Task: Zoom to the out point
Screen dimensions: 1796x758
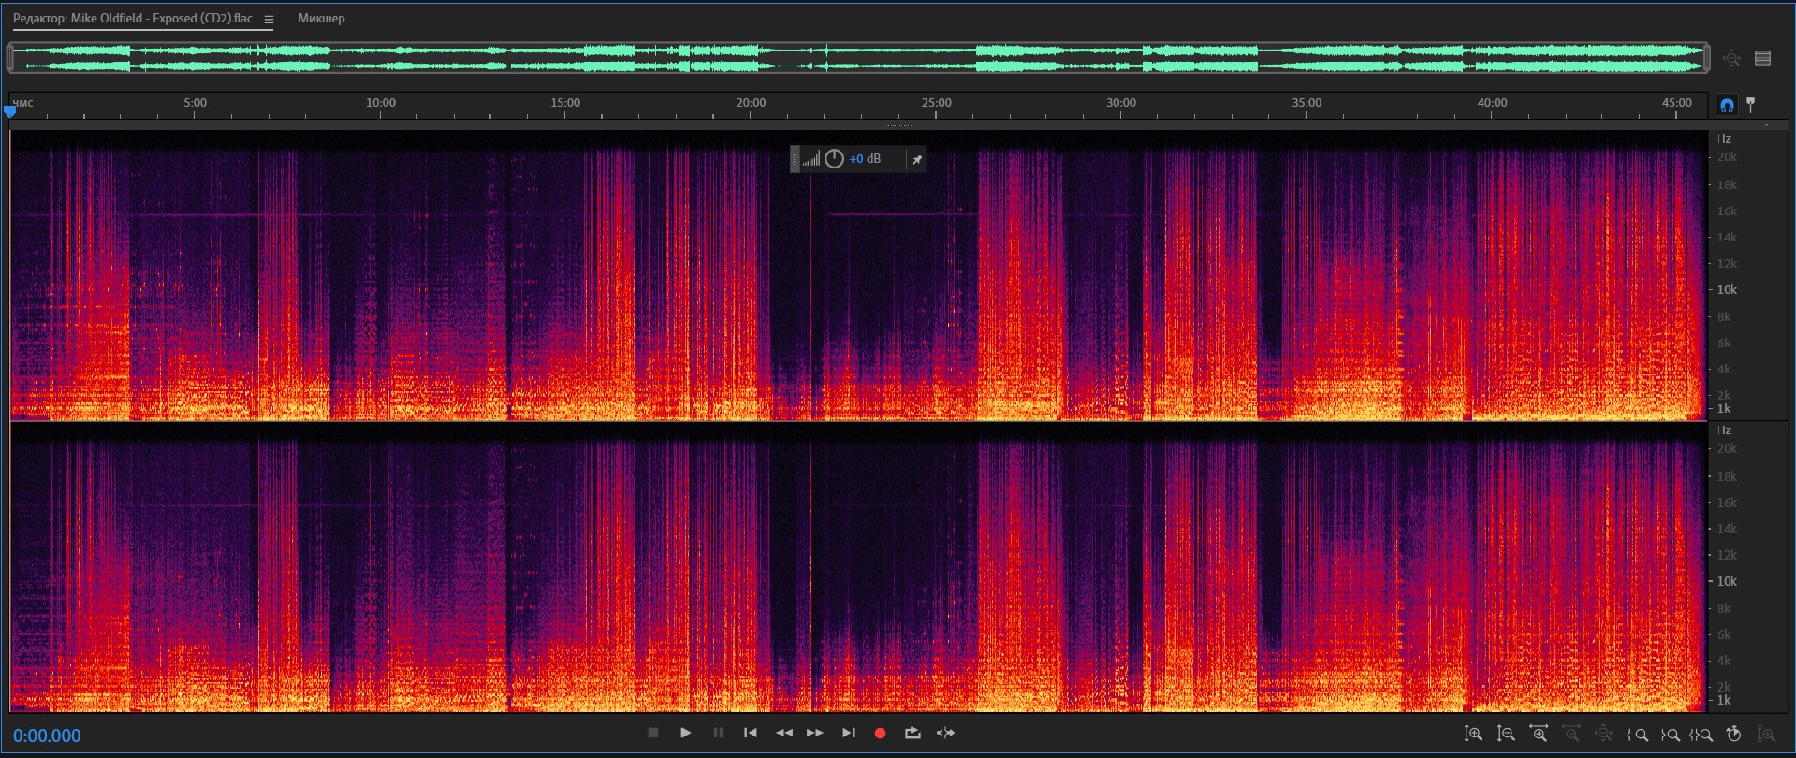Action: (x=1670, y=735)
